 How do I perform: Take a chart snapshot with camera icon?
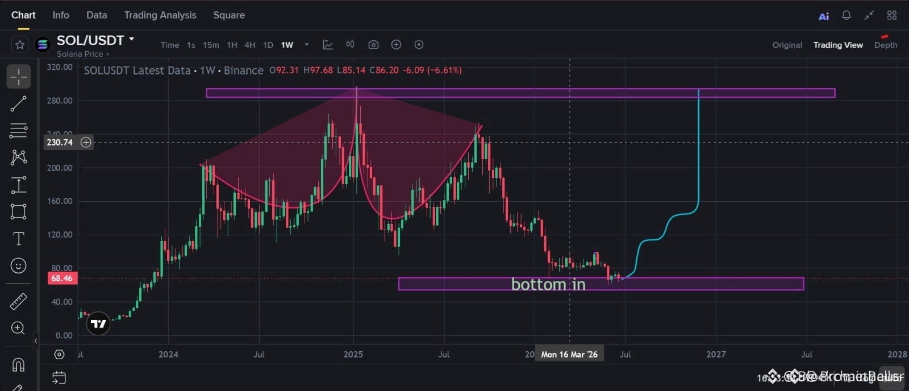coord(373,44)
